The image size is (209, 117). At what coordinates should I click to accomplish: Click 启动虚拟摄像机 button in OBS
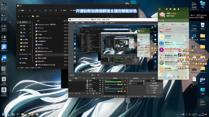pos(154,86)
